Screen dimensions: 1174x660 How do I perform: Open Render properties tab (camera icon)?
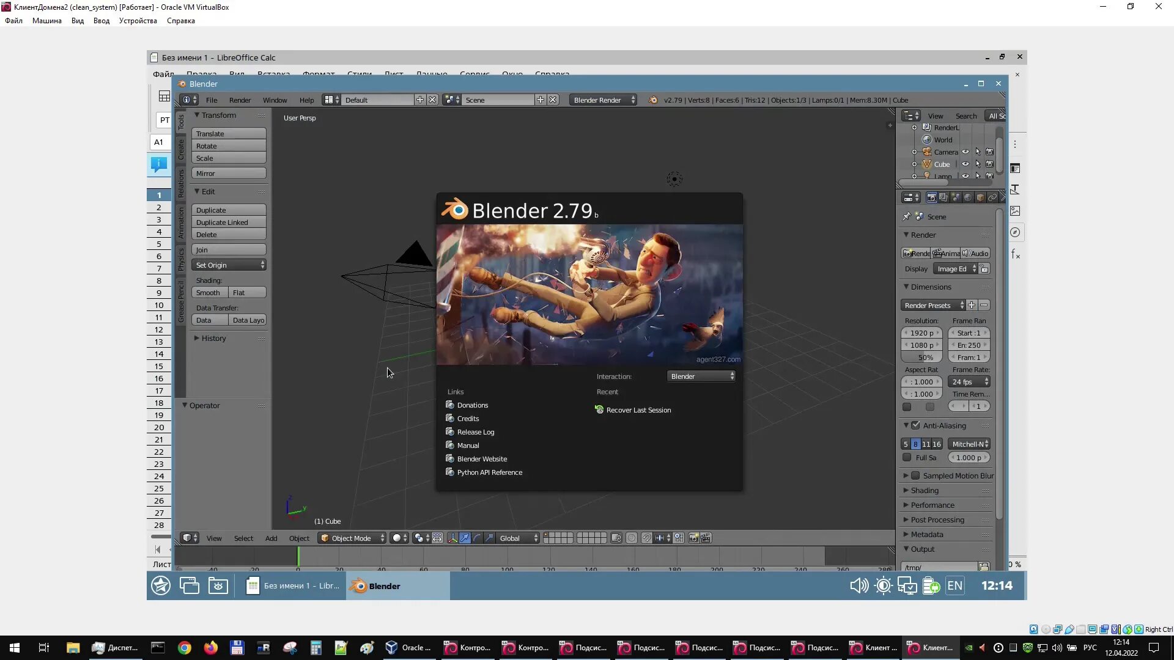[931, 197]
